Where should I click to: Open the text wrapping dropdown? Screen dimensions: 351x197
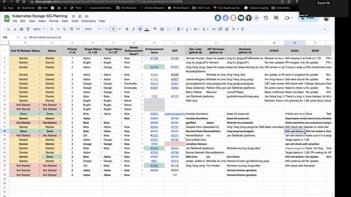(x=196, y=29)
